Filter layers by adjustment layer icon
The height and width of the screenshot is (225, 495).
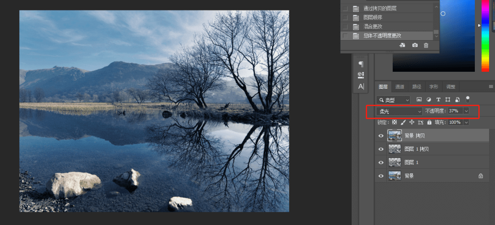coord(429,99)
